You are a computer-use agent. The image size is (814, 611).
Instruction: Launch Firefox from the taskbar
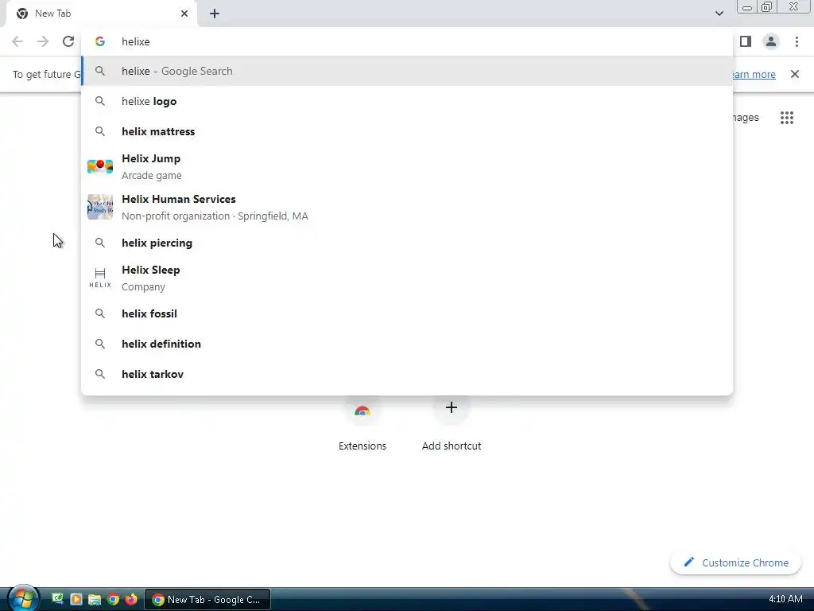coord(131,599)
